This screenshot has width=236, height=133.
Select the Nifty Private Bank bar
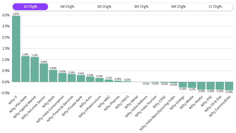click(81, 78)
